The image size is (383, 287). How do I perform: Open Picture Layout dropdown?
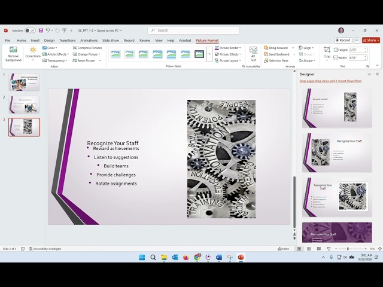228,60
